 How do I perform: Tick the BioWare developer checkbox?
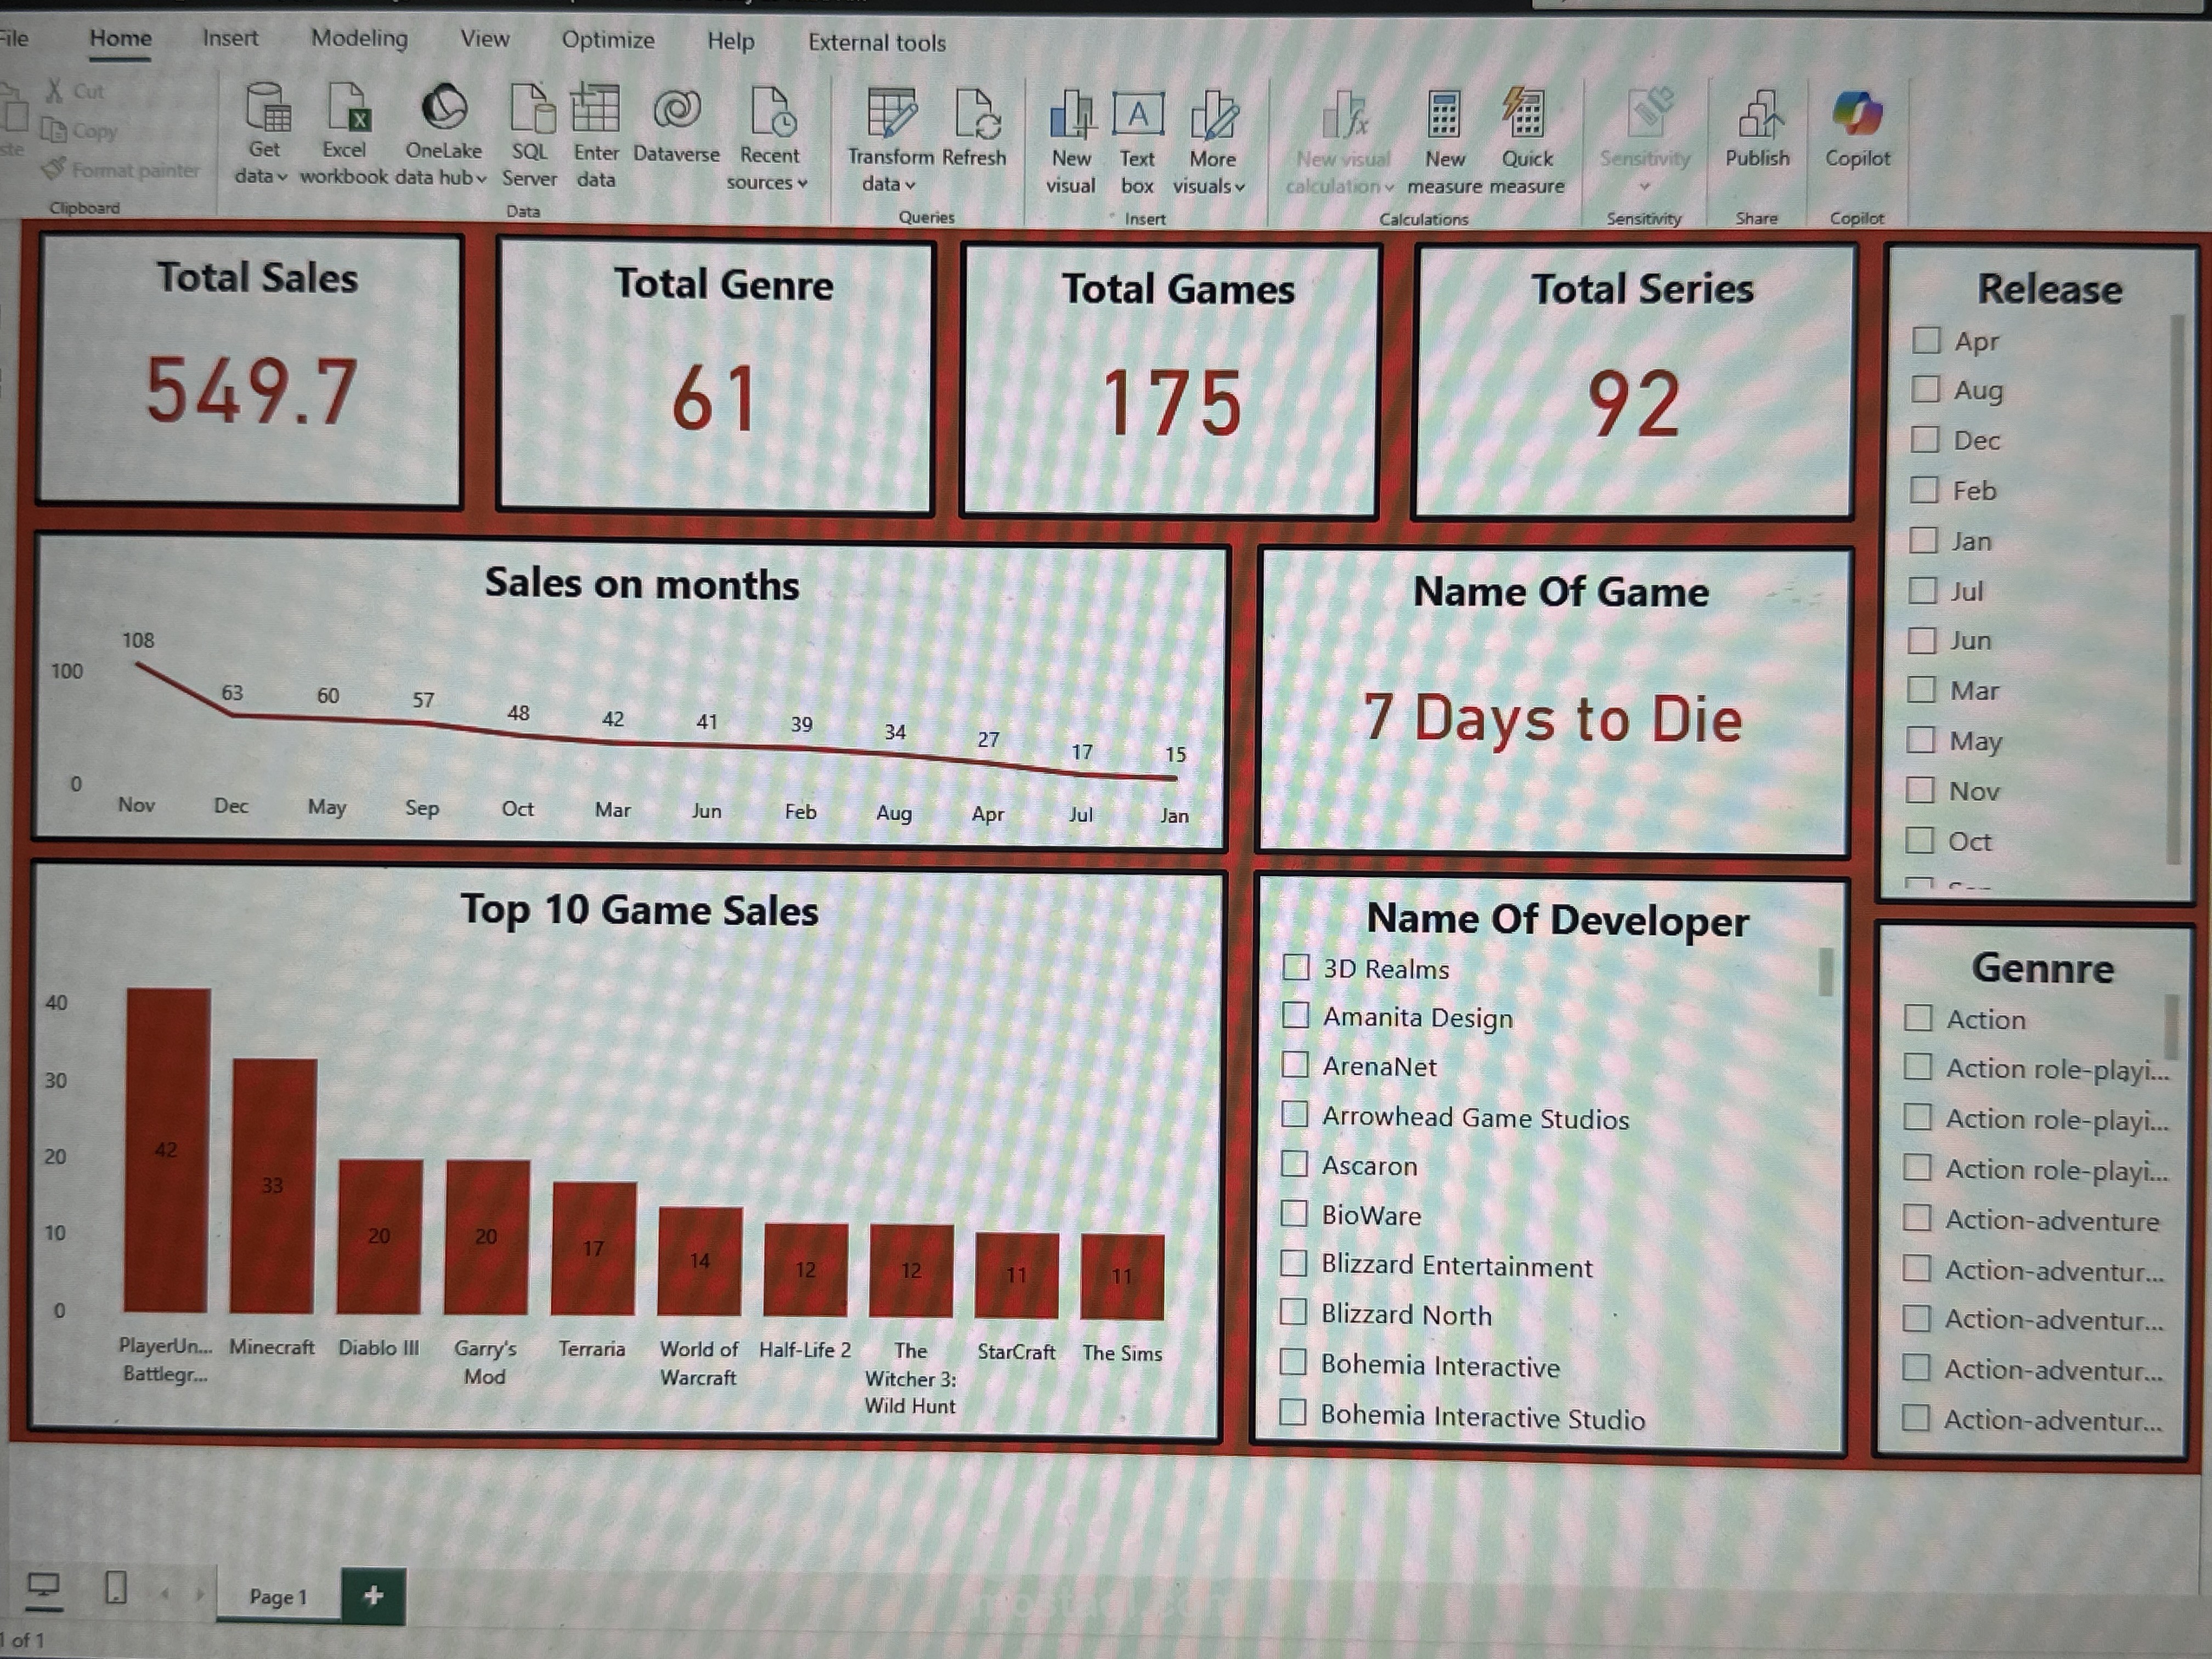1294,1214
